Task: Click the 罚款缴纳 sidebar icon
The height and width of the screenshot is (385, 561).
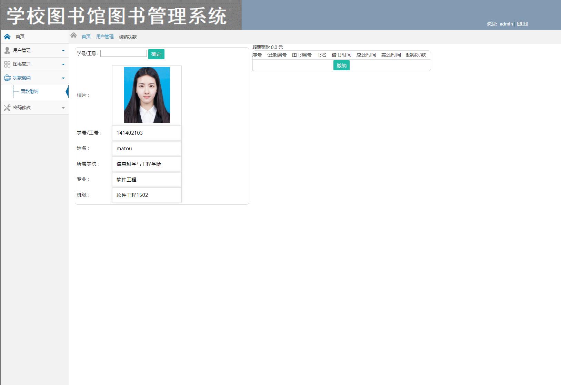Action: click(x=7, y=78)
